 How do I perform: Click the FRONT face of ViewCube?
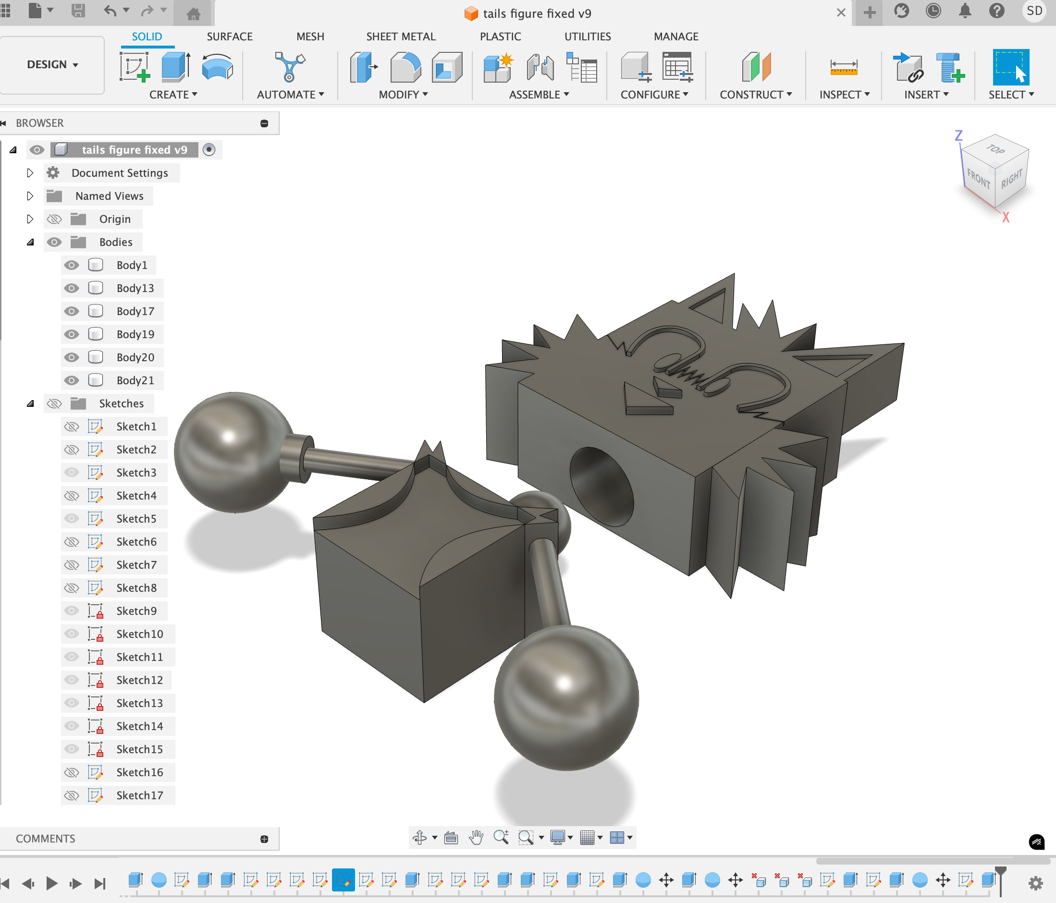coord(978,178)
